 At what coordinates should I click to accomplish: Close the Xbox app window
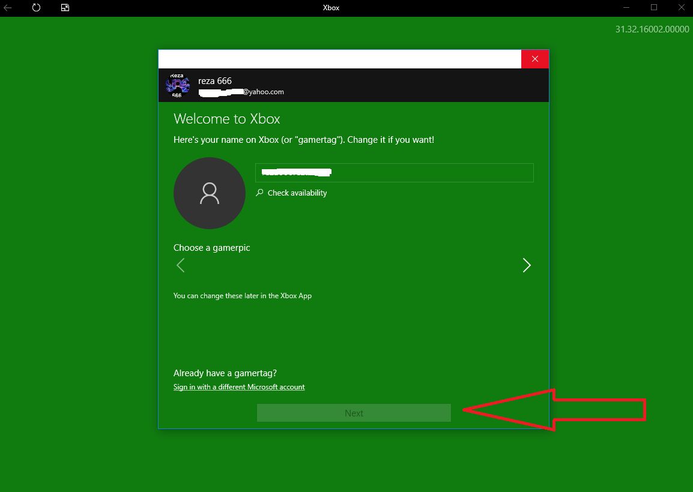[682, 8]
